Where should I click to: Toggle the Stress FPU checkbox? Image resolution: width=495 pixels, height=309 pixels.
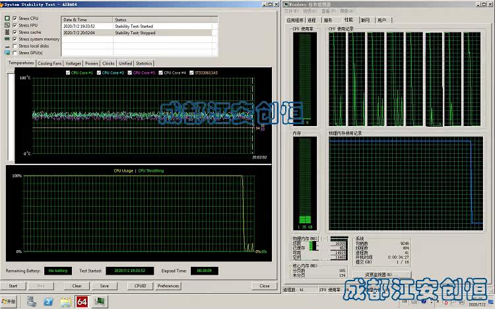[15, 25]
